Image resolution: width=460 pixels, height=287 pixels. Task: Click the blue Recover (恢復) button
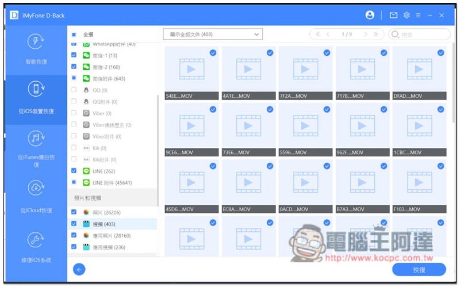pos(419,270)
